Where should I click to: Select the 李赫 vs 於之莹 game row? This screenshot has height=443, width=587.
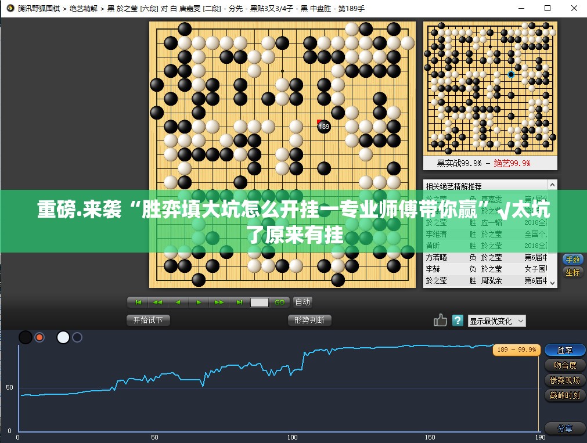click(x=487, y=269)
